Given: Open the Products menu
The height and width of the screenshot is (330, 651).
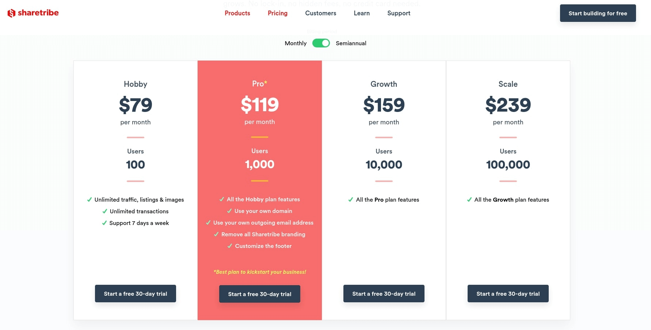Looking at the screenshot, I should point(237,13).
